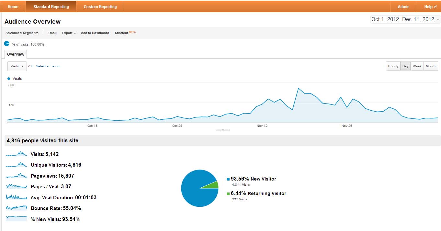Image resolution: width=441 pixels, height=231 pixels.
Task: Open the Export dropdown menu
Action: 69,33
